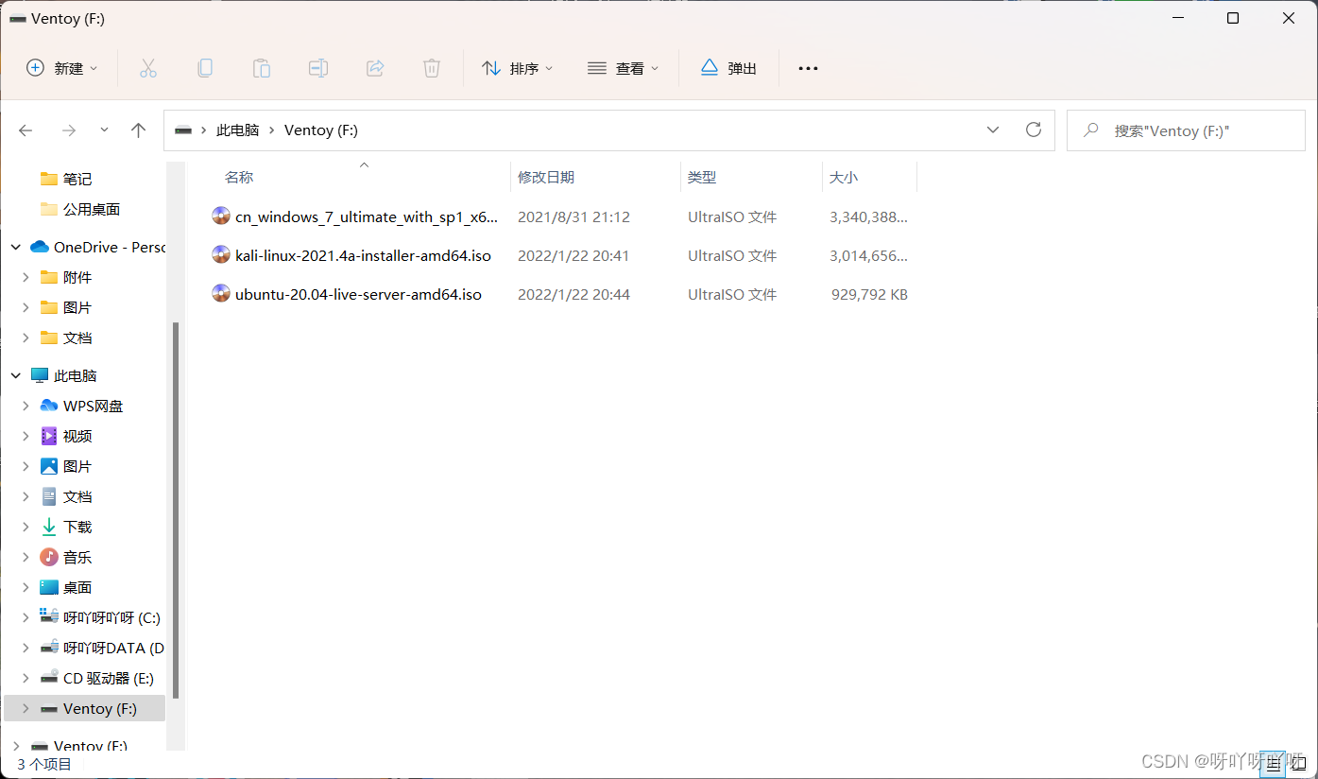Click the disc icon of the kali-linux ISO

click(221, 255)
